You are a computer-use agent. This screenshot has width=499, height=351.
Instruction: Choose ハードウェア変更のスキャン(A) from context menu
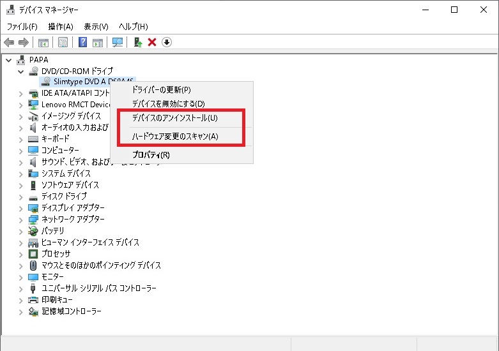click(x=174, y=137)
